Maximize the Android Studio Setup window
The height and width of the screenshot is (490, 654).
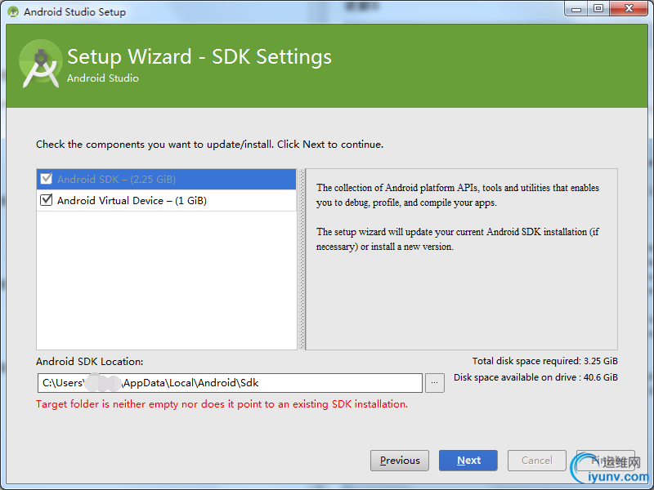click(x=598, y=9)
